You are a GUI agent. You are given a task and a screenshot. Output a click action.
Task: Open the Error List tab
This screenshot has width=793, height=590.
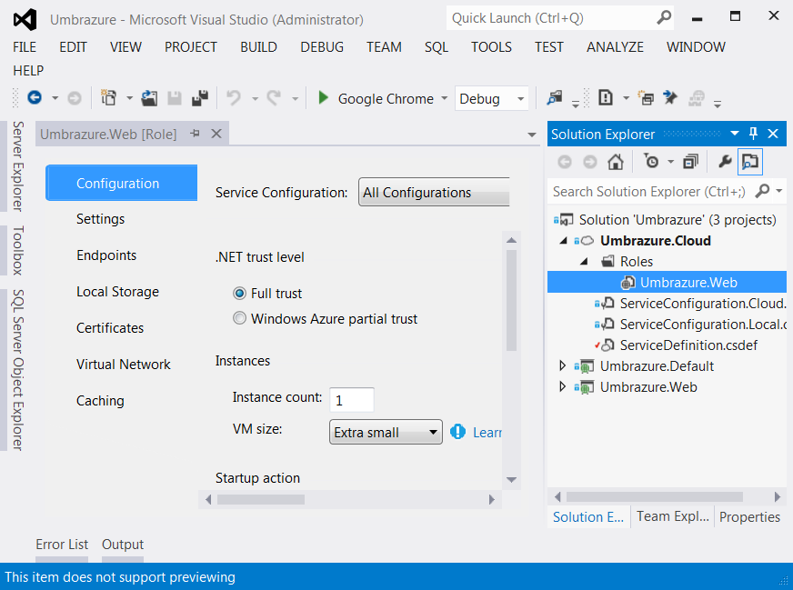[62, 545]
